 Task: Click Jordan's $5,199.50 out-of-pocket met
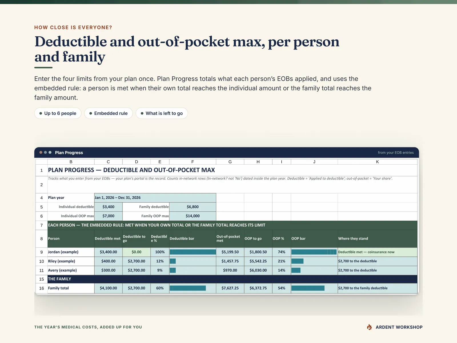click(x=230, y=252)
